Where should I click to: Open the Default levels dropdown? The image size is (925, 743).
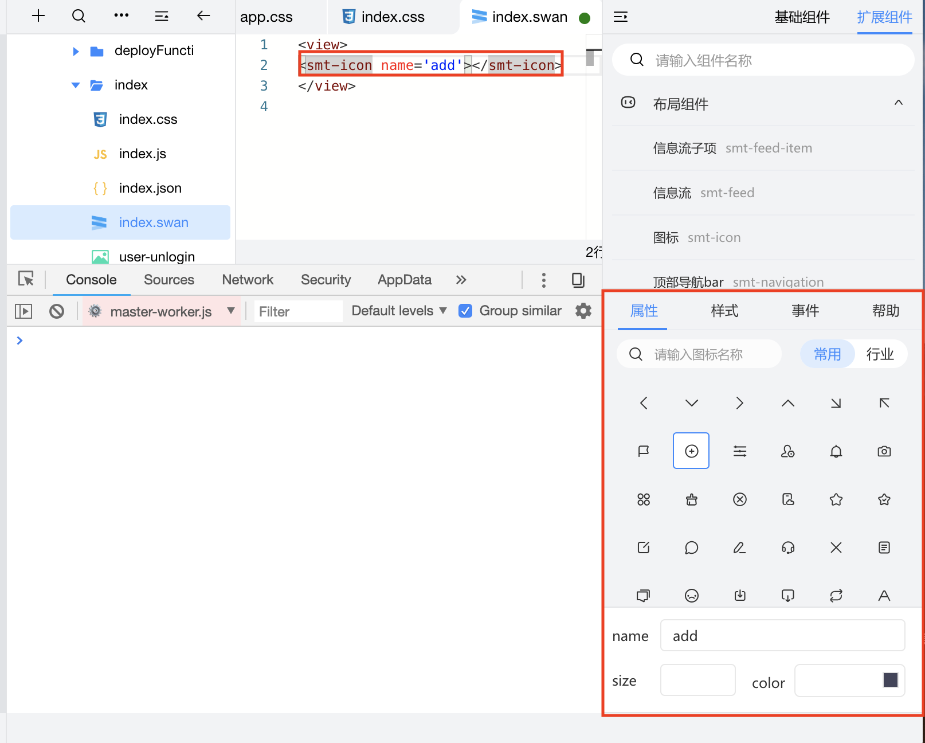click(399, 311)
